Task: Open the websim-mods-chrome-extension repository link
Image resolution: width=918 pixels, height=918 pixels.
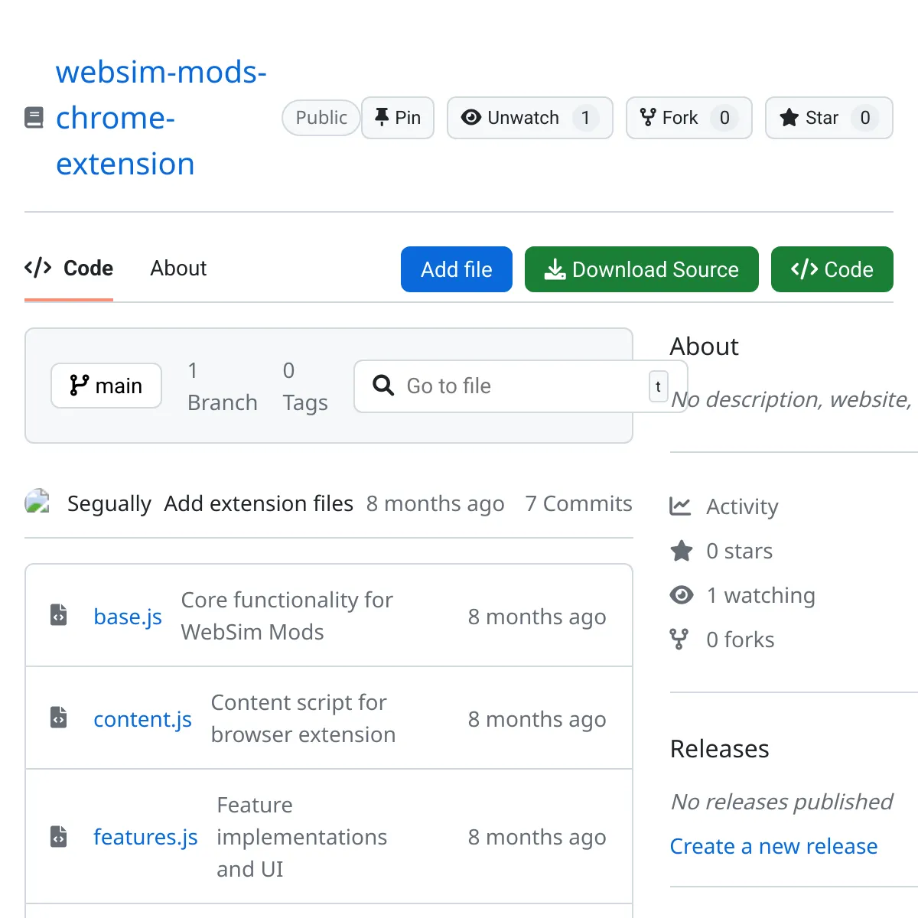Action: coord(161,118)
